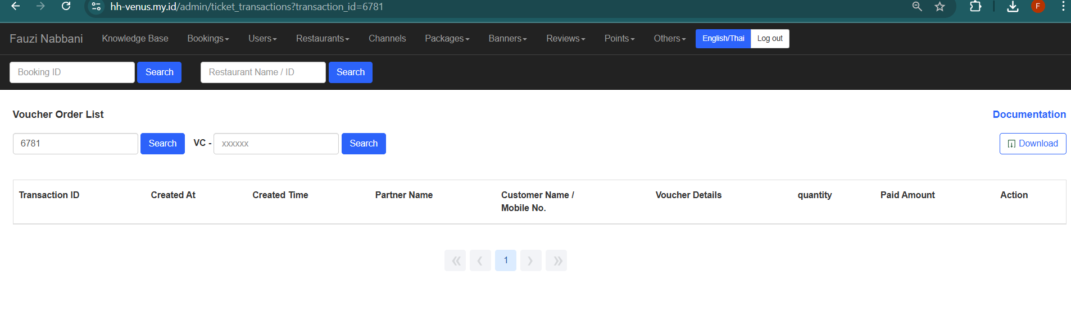
Task: Open the Channels menu item
Action: point(387,39)
